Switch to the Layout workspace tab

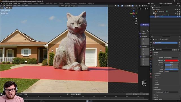click(25, 4)
